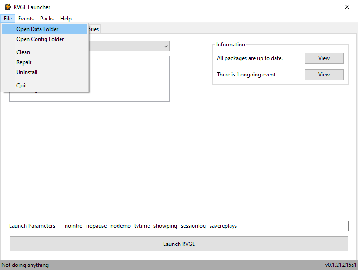Select Open Config Folder menu entry
The height and width of the screenshot is (270, 358).
[x=45, y=39]
